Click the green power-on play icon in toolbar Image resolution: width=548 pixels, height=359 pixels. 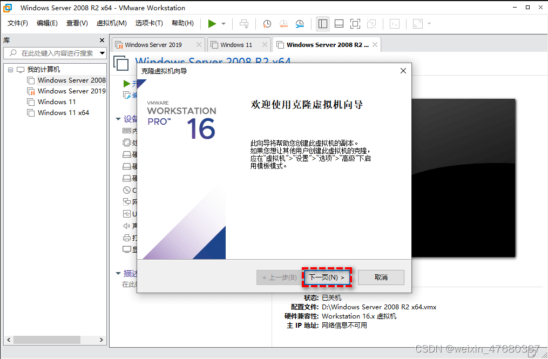pyautogui.click(x=212, y=23)
